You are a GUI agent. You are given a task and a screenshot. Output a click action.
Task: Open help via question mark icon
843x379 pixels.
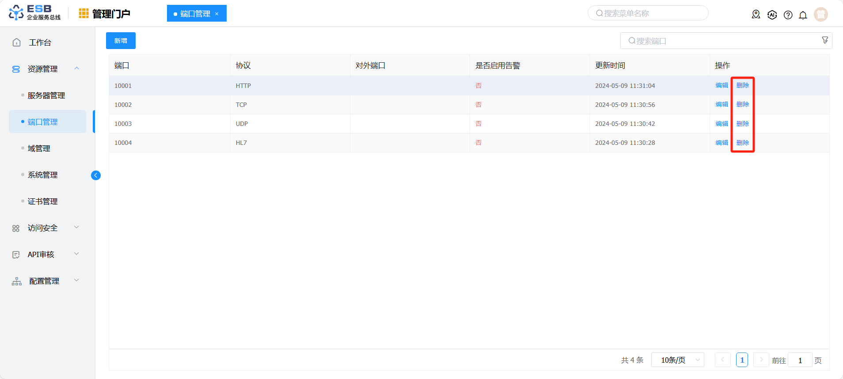[788, 15]
